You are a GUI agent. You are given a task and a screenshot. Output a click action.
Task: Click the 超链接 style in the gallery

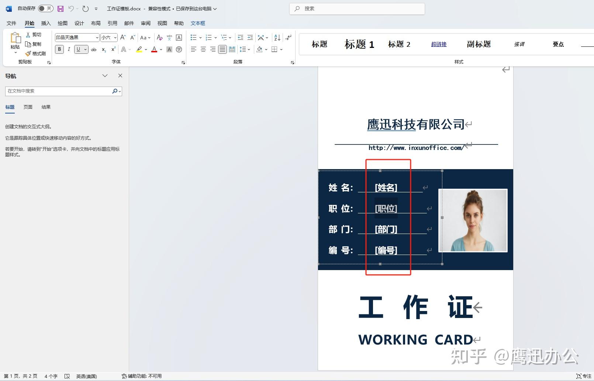pyautogui.click(x=439, y=44)
